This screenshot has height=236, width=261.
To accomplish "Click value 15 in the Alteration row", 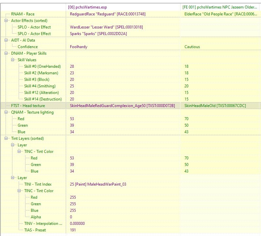I will click(186, 93).
